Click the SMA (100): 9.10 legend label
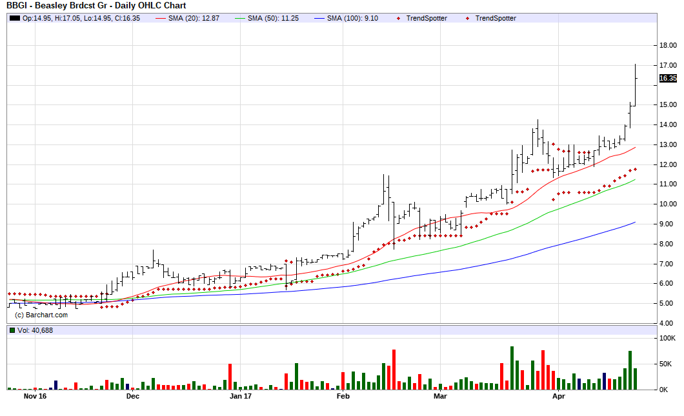The image size is (684, 416). (352, 18)
